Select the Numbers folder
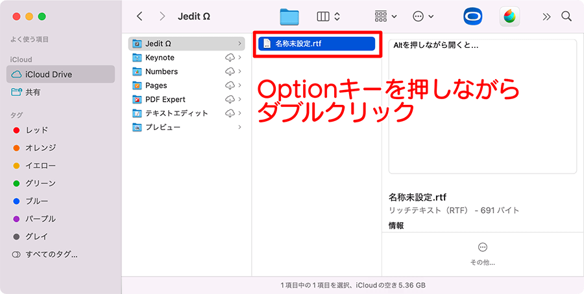584x294 pixels. coord(187,71)
